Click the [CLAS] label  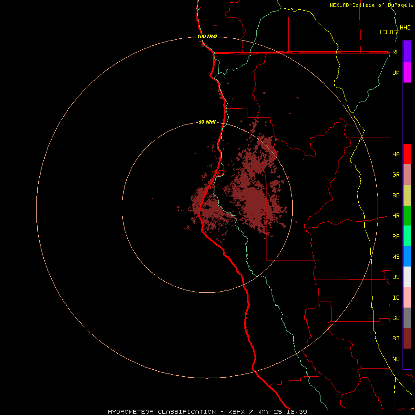click(389, 32)
